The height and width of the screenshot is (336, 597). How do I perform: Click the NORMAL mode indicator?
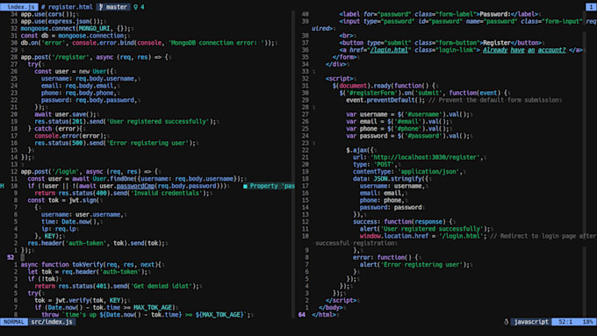point(14,322)
